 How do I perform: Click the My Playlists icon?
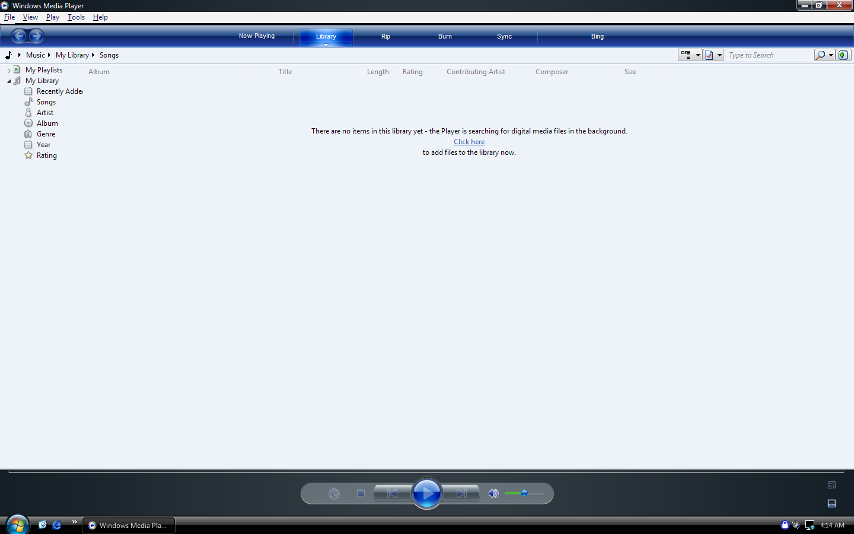tap(17, 70)
